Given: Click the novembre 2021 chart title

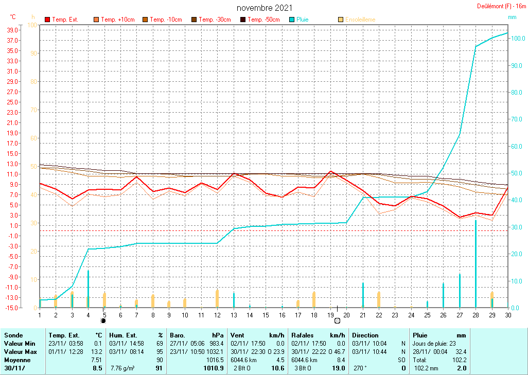Looking at the screenshot, I should coord(265,8).
